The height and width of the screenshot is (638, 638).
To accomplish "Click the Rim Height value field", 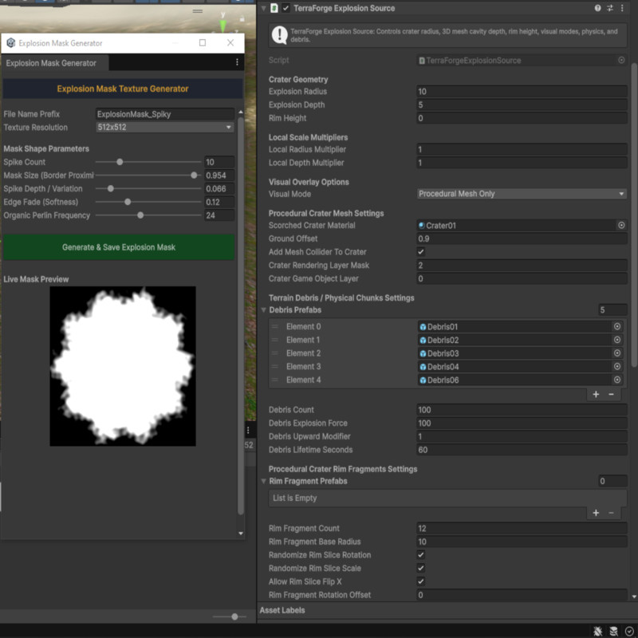I will pyautogui.click(x=522, y=118).
